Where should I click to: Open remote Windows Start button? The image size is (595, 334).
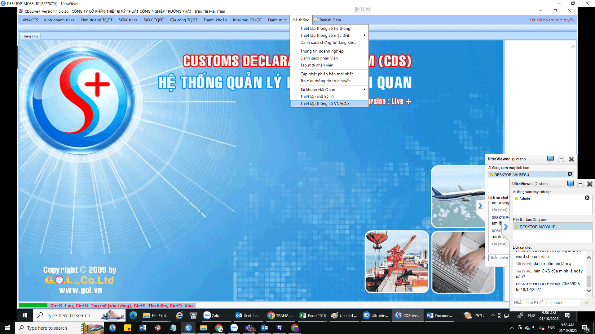[25, 315]
